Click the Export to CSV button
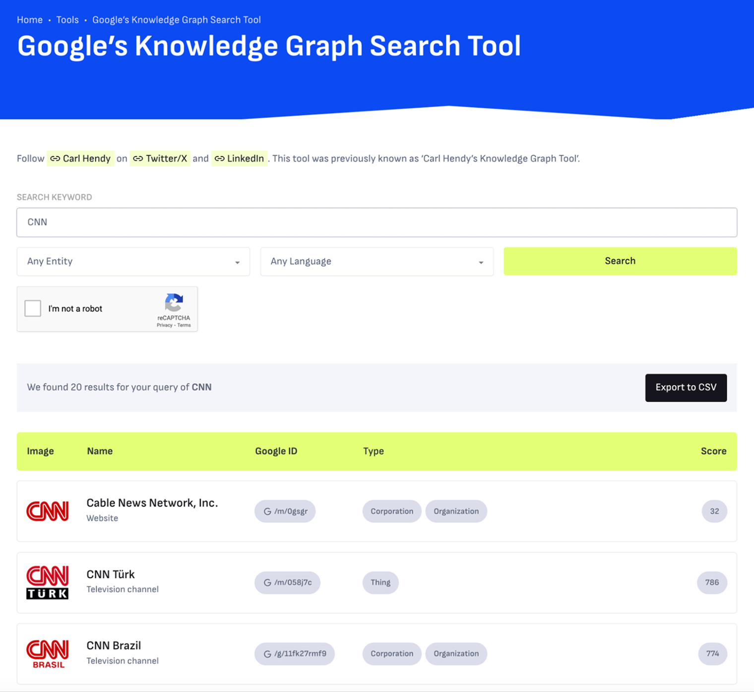This screenshot has height=692, width=754. tap(686, 388)
